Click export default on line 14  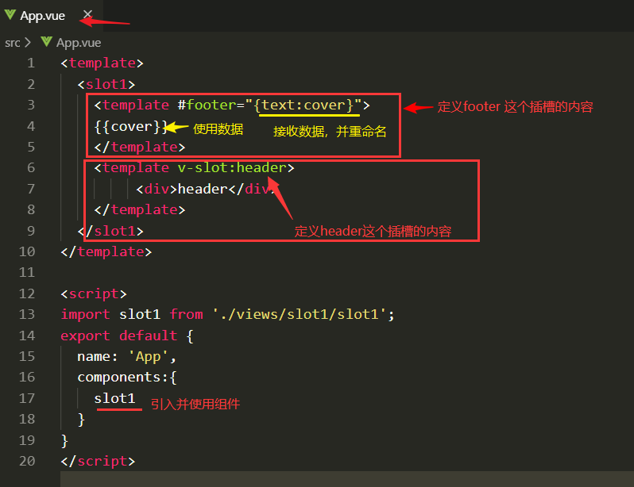click(119, 336)
